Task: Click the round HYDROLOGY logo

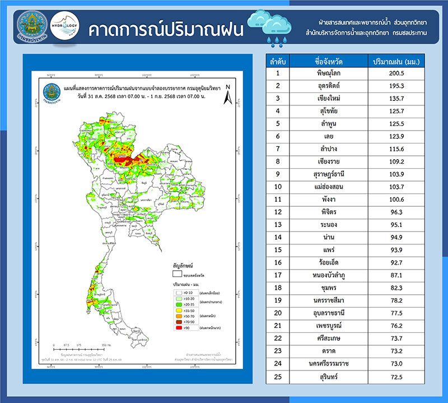Action: click(64, 26)
